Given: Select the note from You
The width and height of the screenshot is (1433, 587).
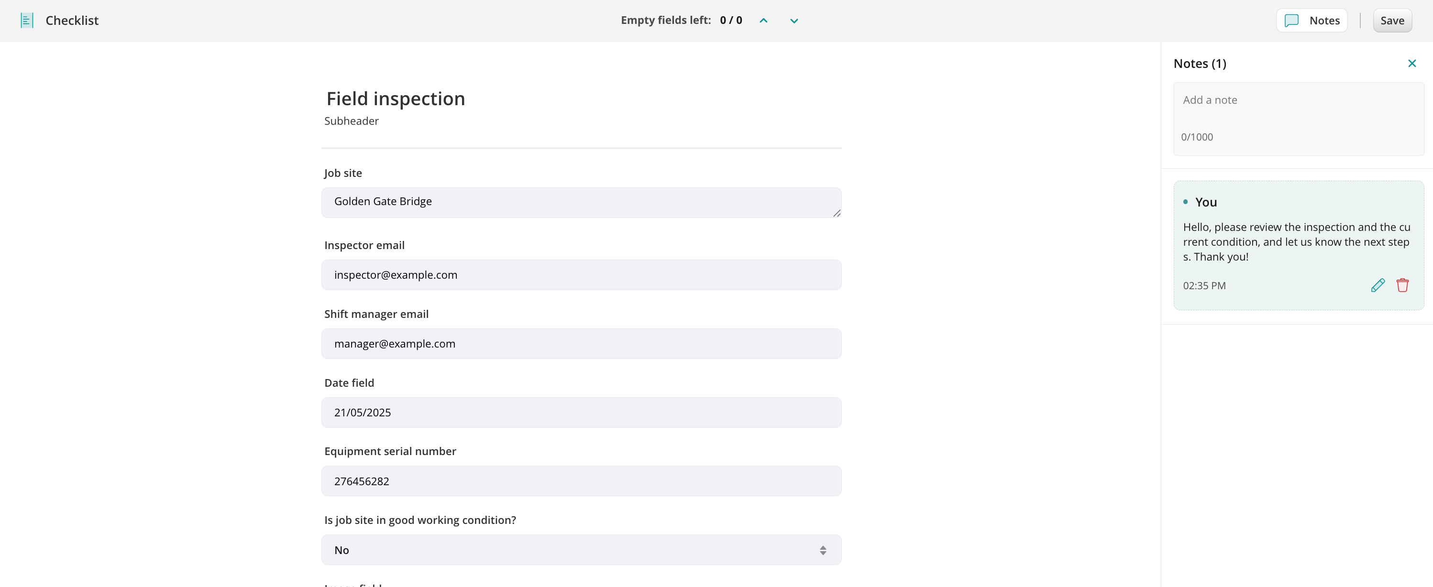Looking at the screenshot, I should 1298,242.
